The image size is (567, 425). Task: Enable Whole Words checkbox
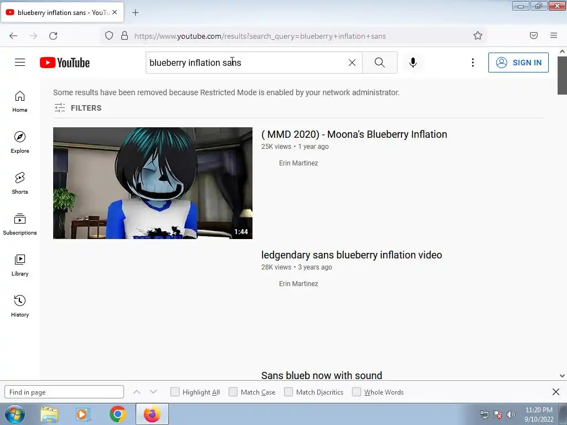tap(357, 392)
